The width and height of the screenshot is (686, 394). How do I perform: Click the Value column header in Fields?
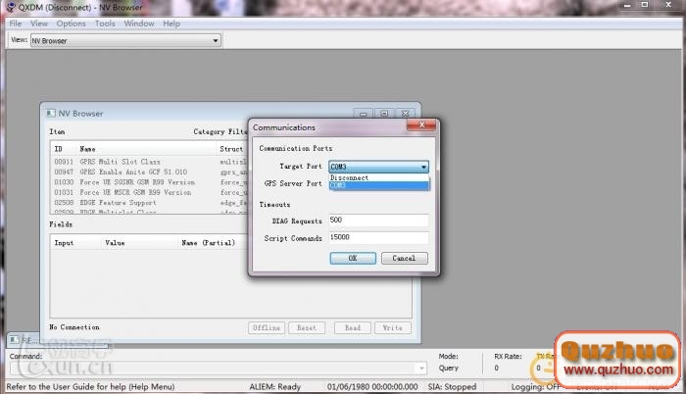pyautogui.click(x=139, y=243)
